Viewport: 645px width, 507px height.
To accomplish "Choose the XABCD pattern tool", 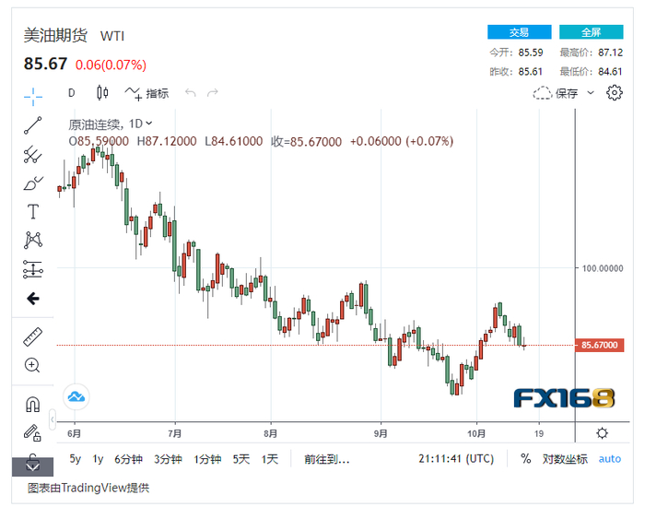I will [x=33, y=240].
